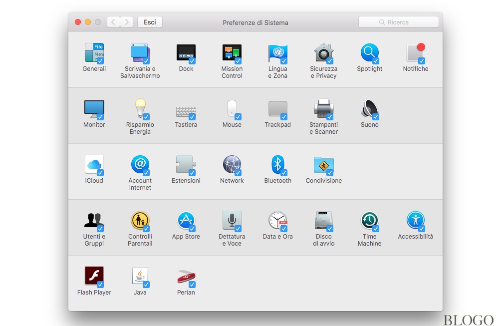499x326 pixels.
Task: Click inside the Ricerca search field
Action: tap(398, 22)
